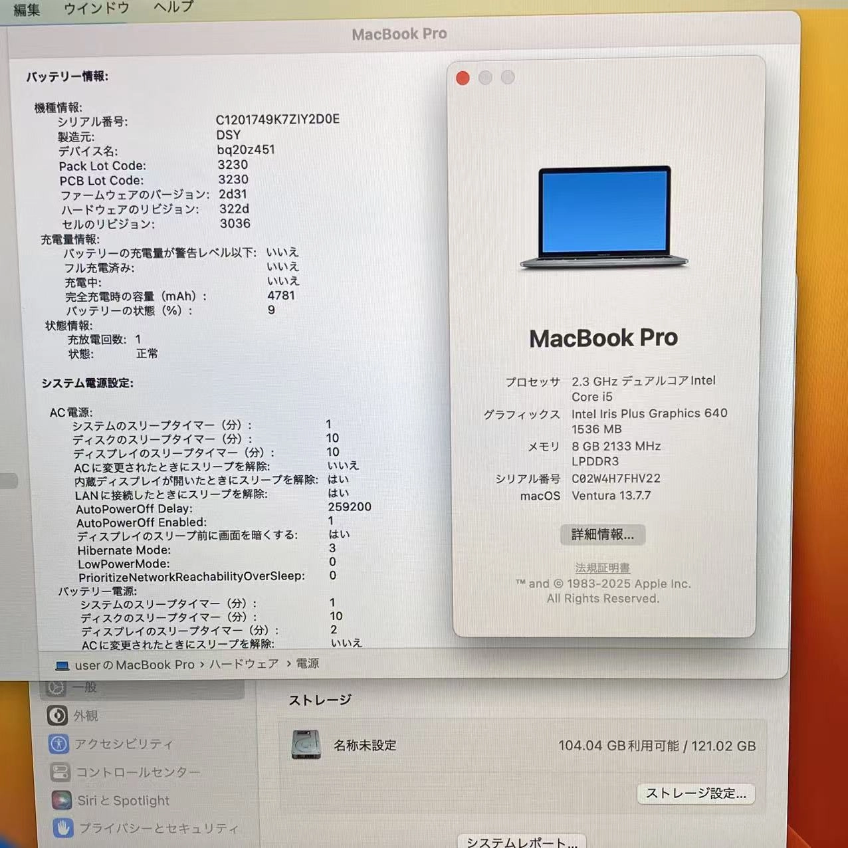Open the ウインドウ menu
The height and width of the screenshot is (848, 848).
95,8
